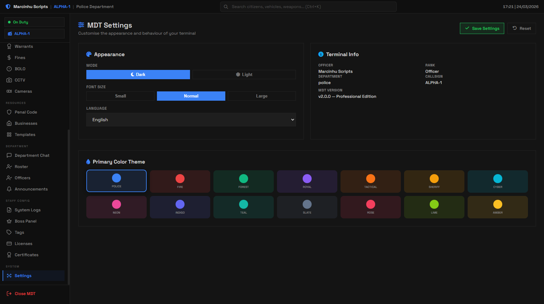Screen dimensions: 544x304
Task: Open the English language dropdown
Action: coord(191,120)
